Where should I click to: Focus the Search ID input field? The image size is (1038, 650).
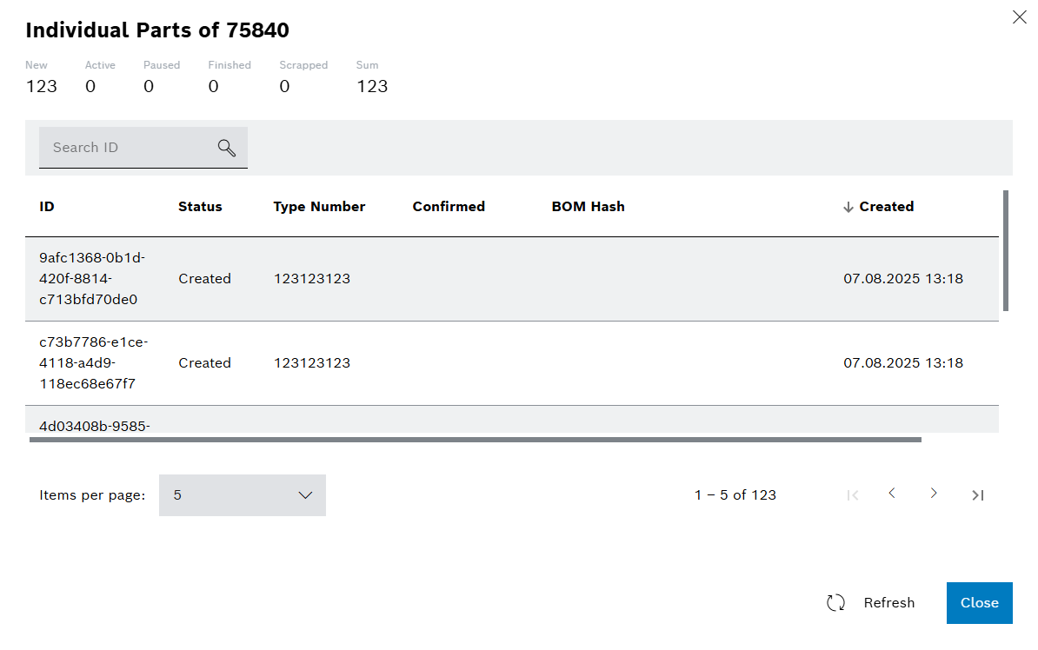point(126,148)
